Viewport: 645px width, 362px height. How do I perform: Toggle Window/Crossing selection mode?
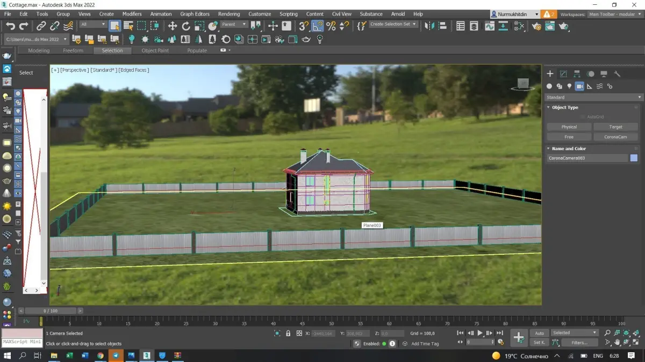click(x=155, y=26)
